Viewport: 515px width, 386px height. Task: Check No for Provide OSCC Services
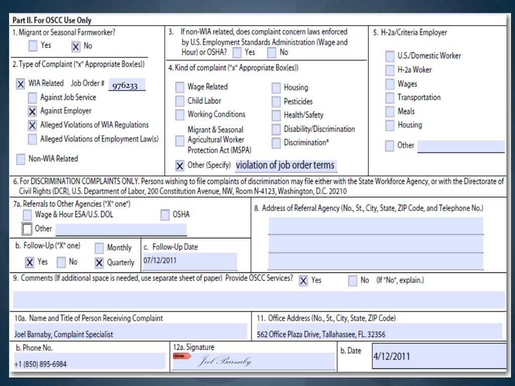(353, 280)
